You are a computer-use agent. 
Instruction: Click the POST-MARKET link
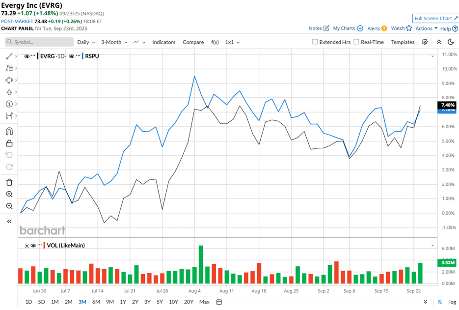(x=17, y=22)
